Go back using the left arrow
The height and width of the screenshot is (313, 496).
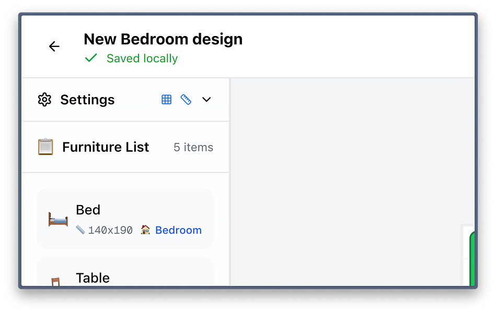click(54, 46)
